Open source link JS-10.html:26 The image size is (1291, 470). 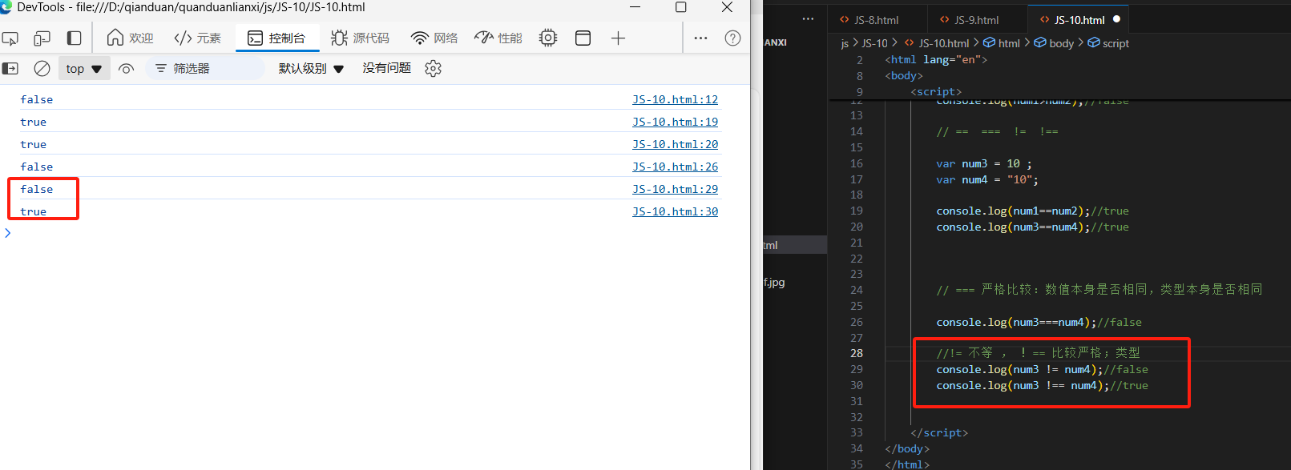[x=675, y=167]
